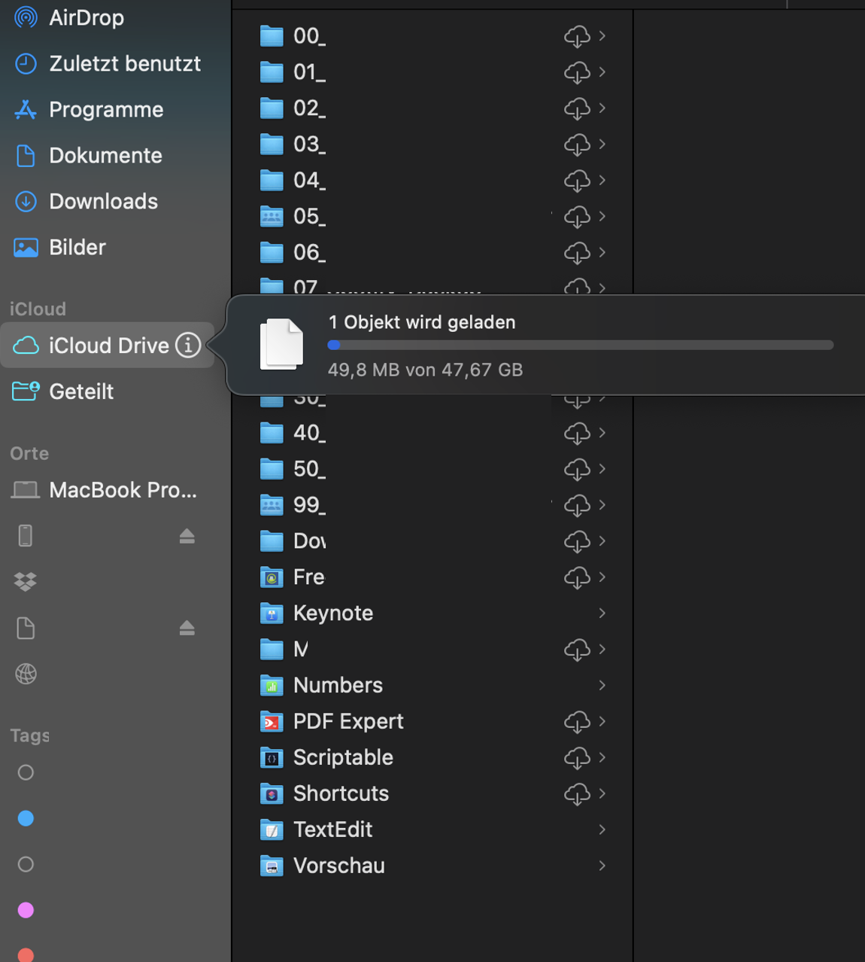Download the 40_ folder from iCloud
This screenshot has width=865, height=962.
pyautogui.click(x=577, y=433)
